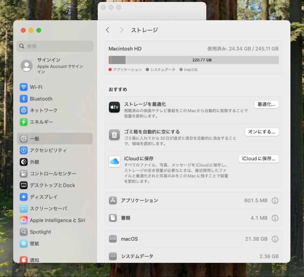Show info for macOS storage
304x277 pixels.
[275, 239]
